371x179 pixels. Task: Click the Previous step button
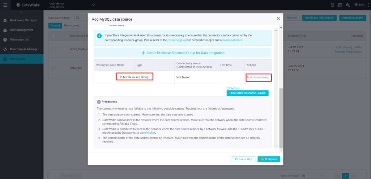(x=244, y=159)
